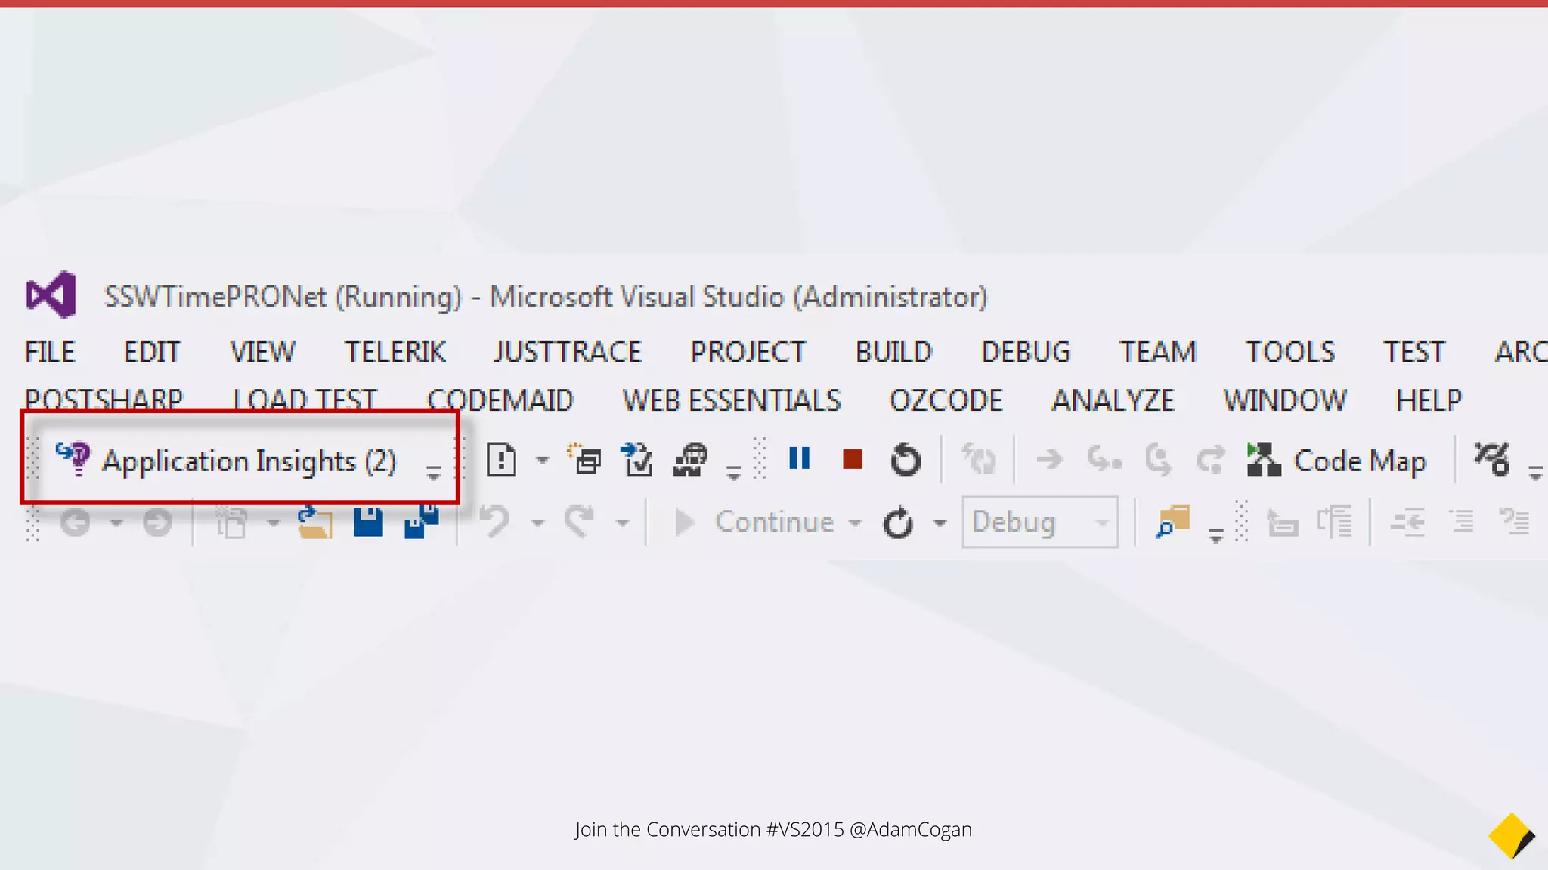The image size is (1548, 870).
Task: Click the Undo icon
Action: 494,522
